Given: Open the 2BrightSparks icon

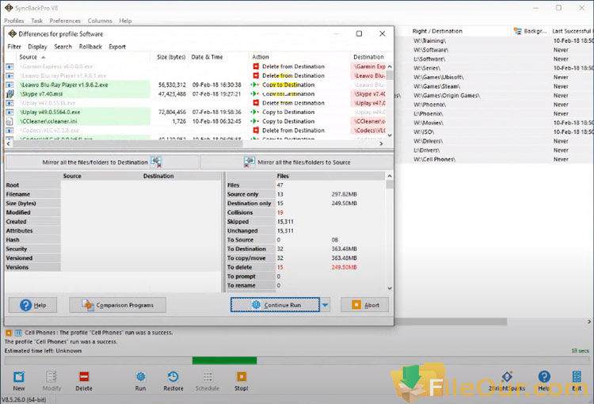Looking at the screenshot, I should [507, 377].
